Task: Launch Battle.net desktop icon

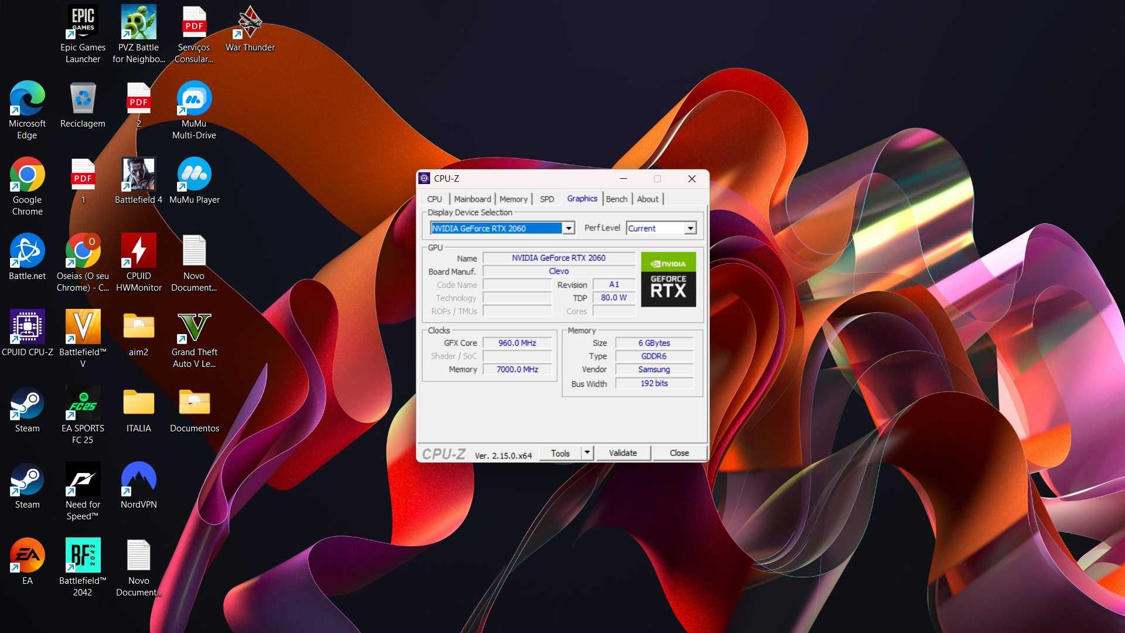Action: (x=27, y=257)
